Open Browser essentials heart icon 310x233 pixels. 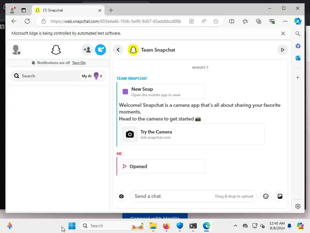click(272, 21)
